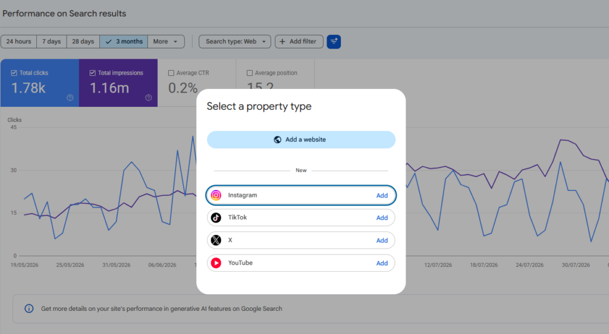Viewport: 609px width, 334px height.
Task: Click the Add a website button
Action: pos(301,139)
